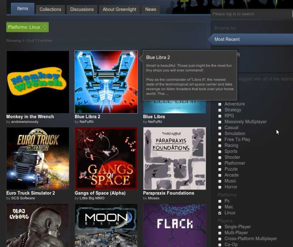This screenshot has width=293, height=247.
Task: Check the Massively Multiplayer checkbox
Action: (220, 122)
